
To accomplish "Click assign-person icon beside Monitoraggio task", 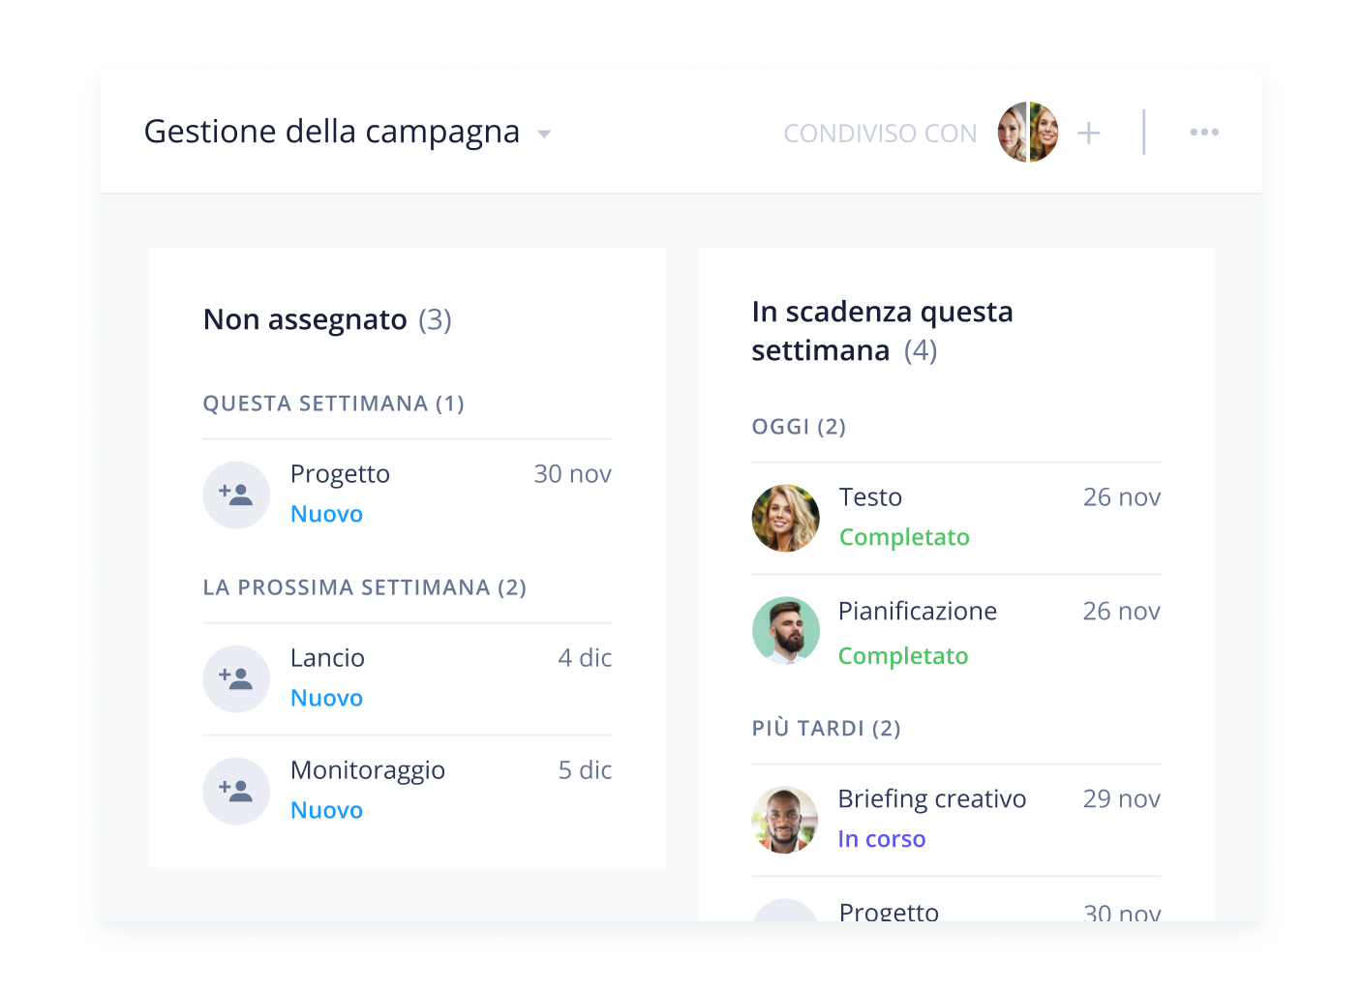I will (236, 791).
